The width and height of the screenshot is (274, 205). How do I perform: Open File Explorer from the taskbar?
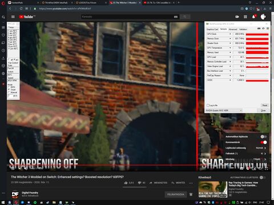coord(54,203)
